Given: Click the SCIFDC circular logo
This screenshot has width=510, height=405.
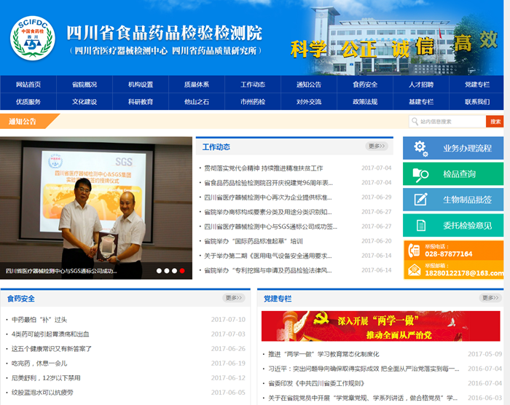Looking at the screenshot, I should (x=32, y=37).
